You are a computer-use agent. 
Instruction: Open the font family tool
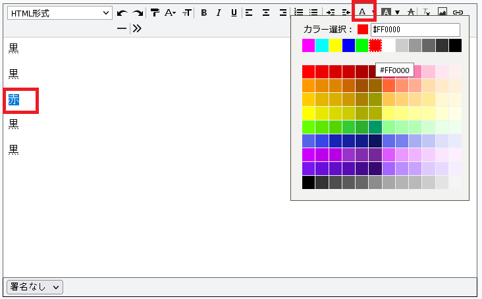point(155,13)
